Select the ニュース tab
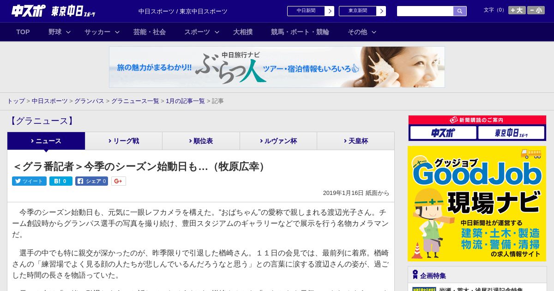This screenshot has height=291, width=554. pos(46,141)
